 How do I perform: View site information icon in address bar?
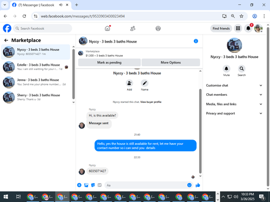pos(36,16)
